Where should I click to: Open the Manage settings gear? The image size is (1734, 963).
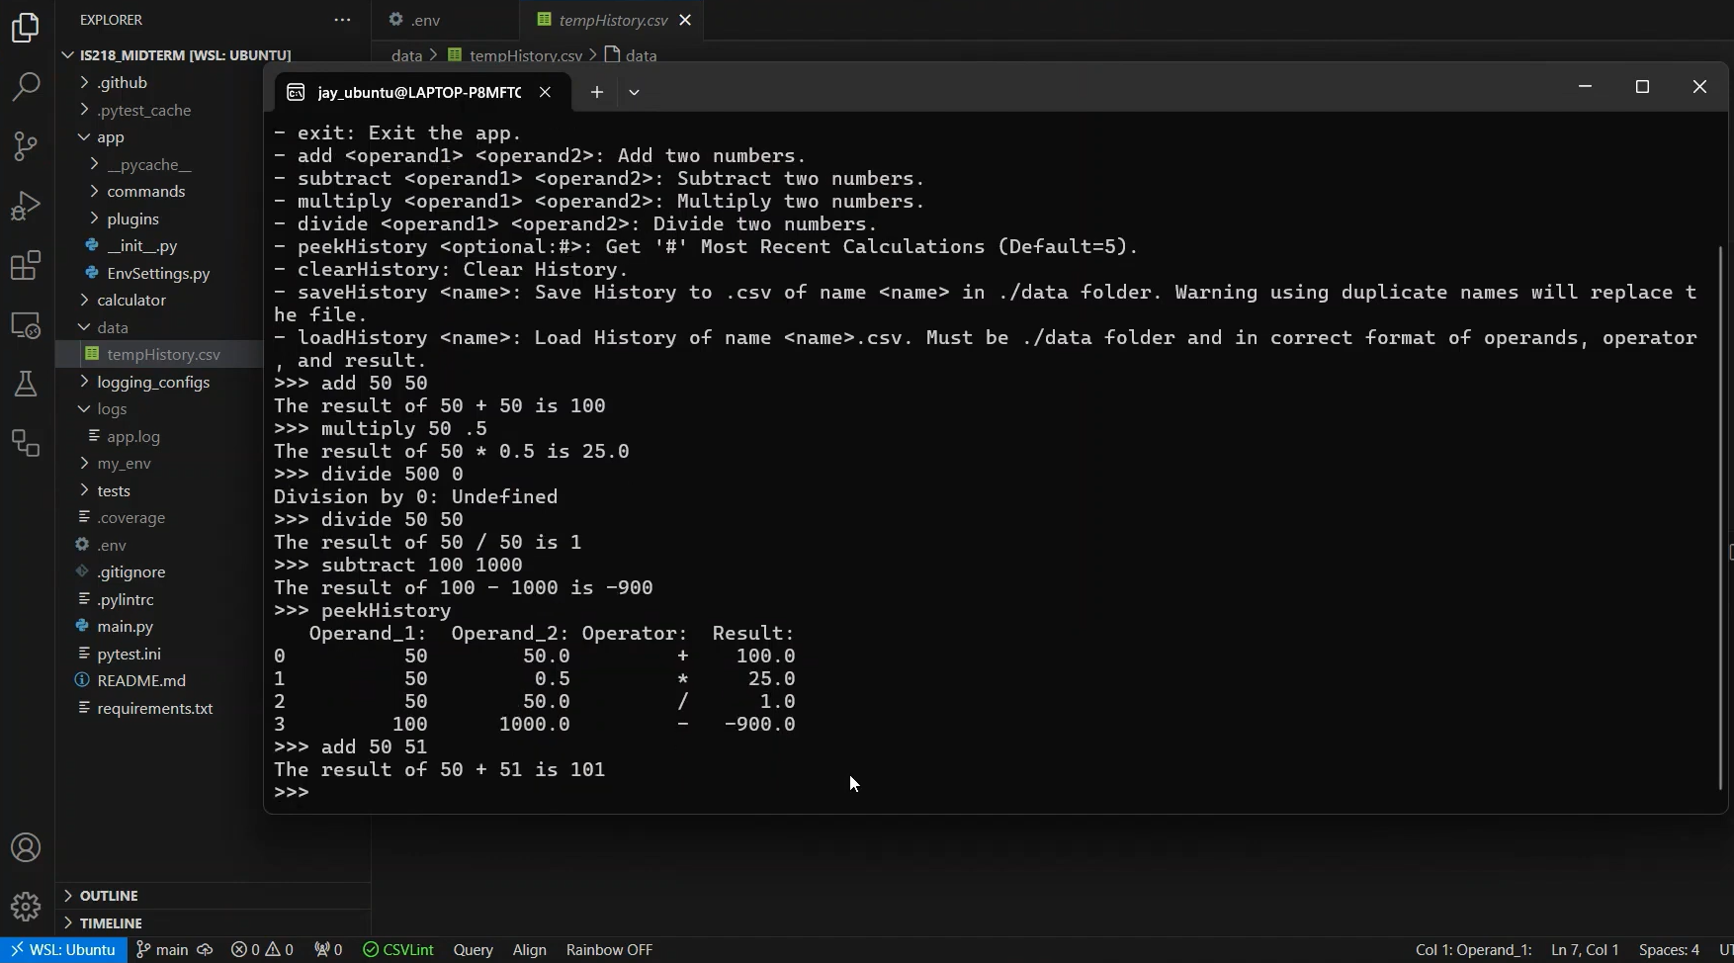pyautogui.click(x=25, y=907)
